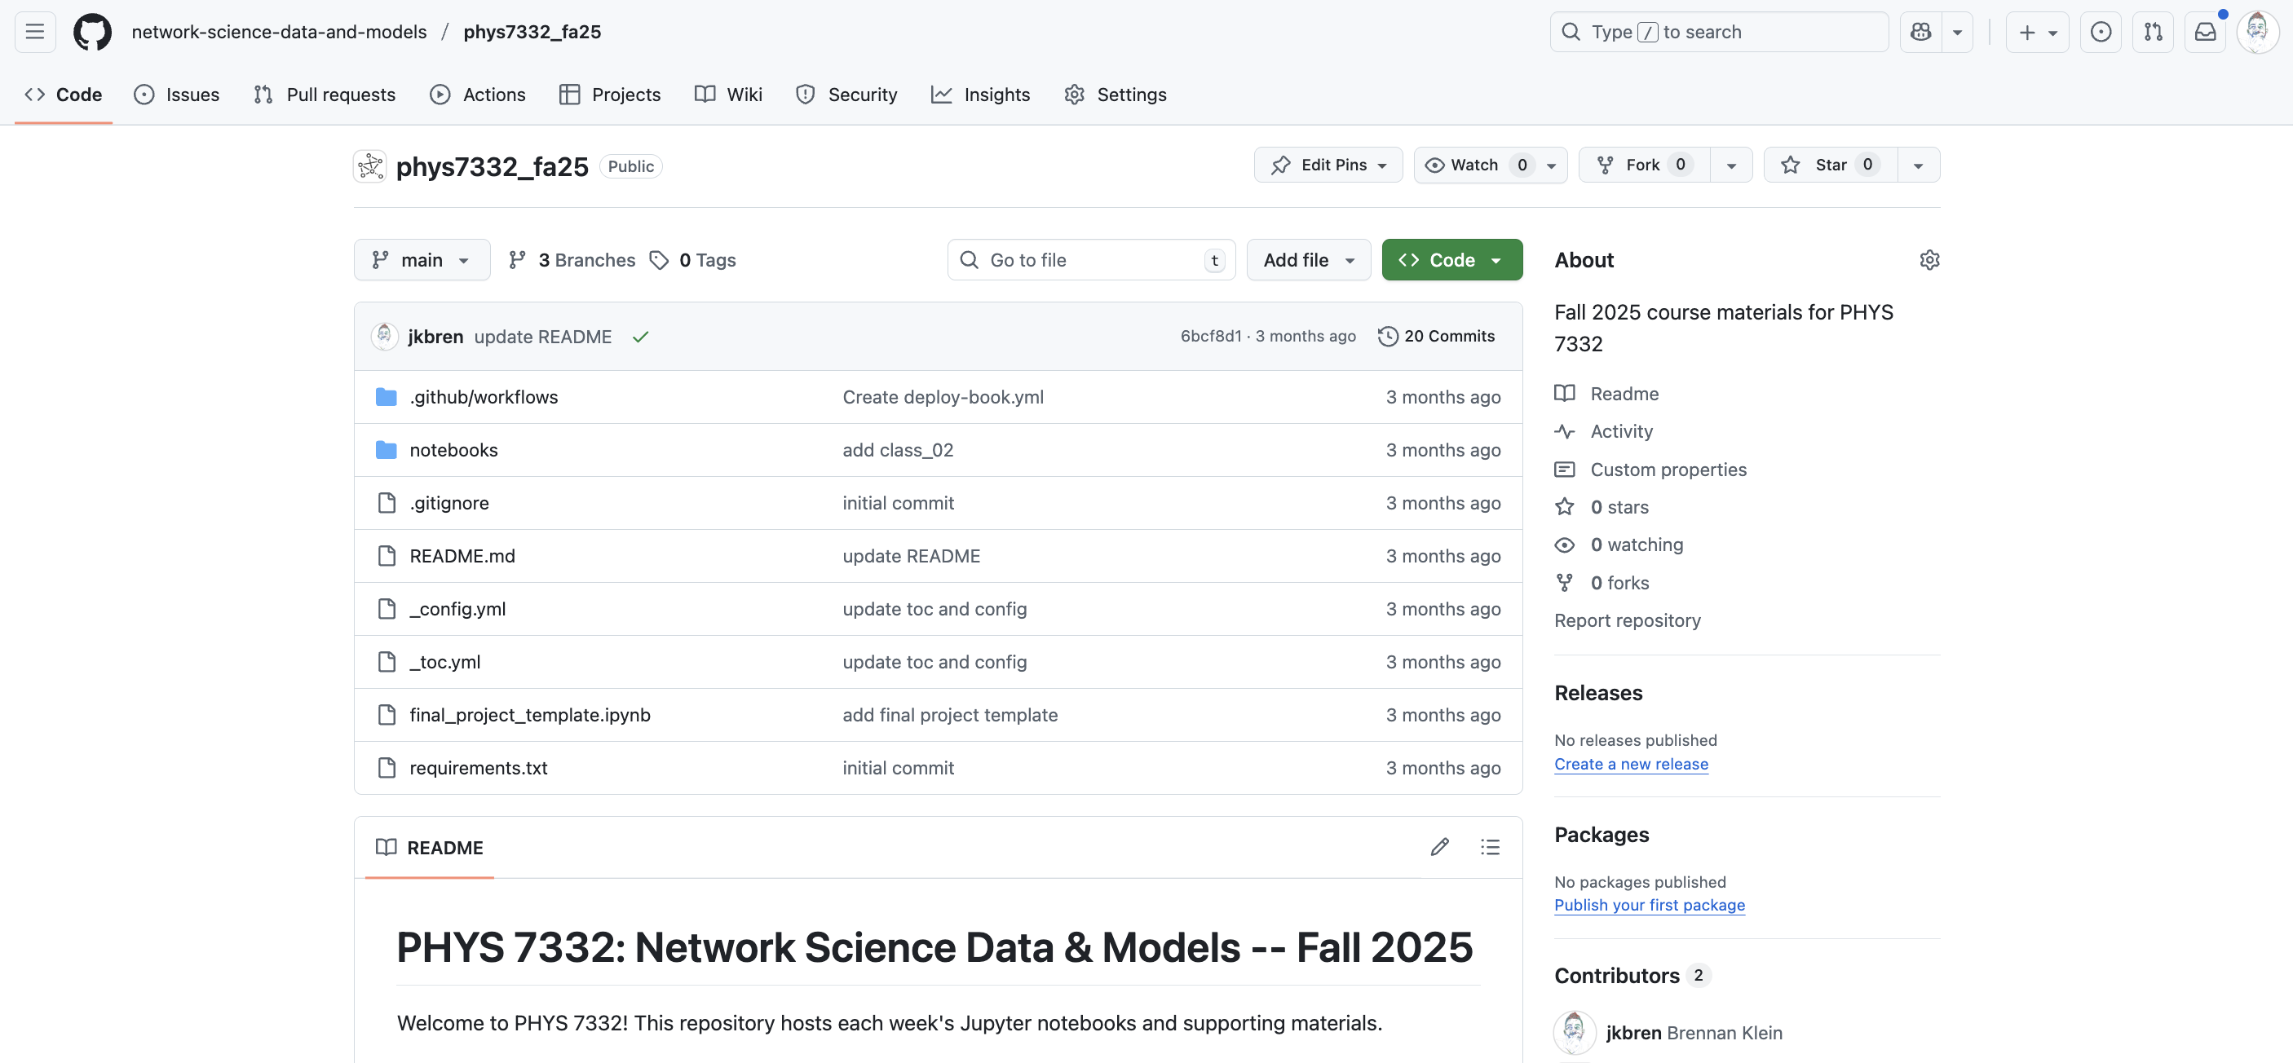Open the hamburger navigation menu
Image resolution: width=2293 pixels, height=1063 pixels.
point(35,32)
